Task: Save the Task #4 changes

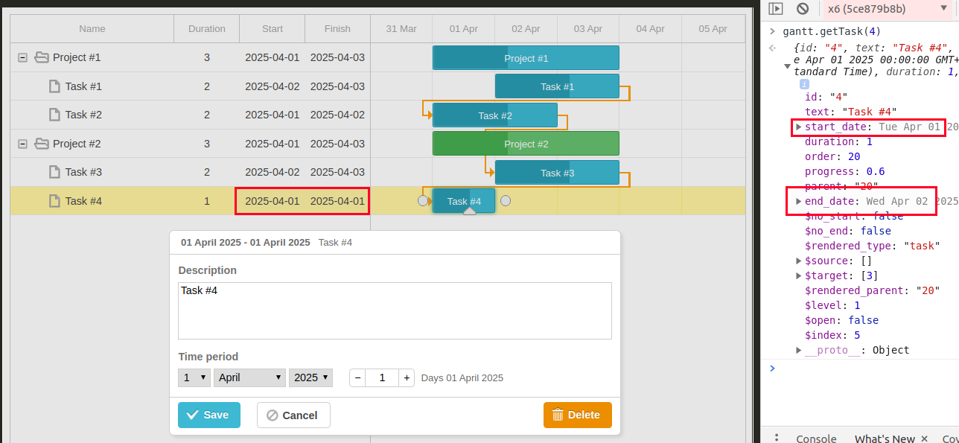Action: [x=209, y=415]
